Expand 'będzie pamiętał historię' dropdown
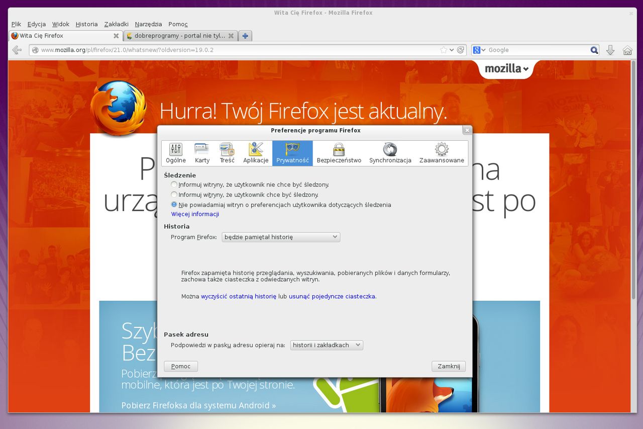 [281, 237]
